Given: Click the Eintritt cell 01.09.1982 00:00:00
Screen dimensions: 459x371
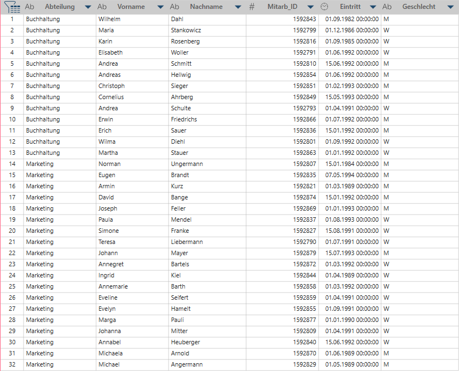Looking at the screenshot, I should tap(350, 19).
